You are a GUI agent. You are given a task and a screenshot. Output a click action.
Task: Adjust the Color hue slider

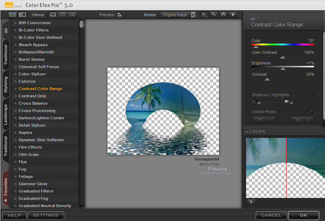click(256, 46)
